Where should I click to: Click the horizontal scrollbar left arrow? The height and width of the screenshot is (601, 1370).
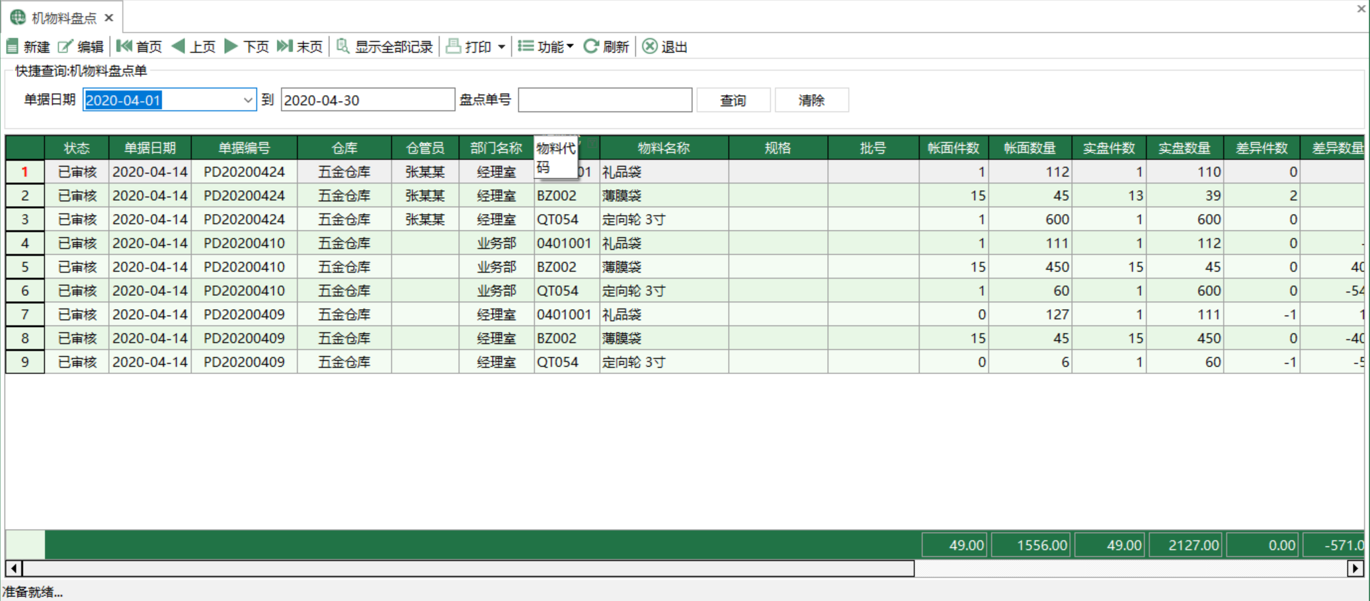click(14, 568)
